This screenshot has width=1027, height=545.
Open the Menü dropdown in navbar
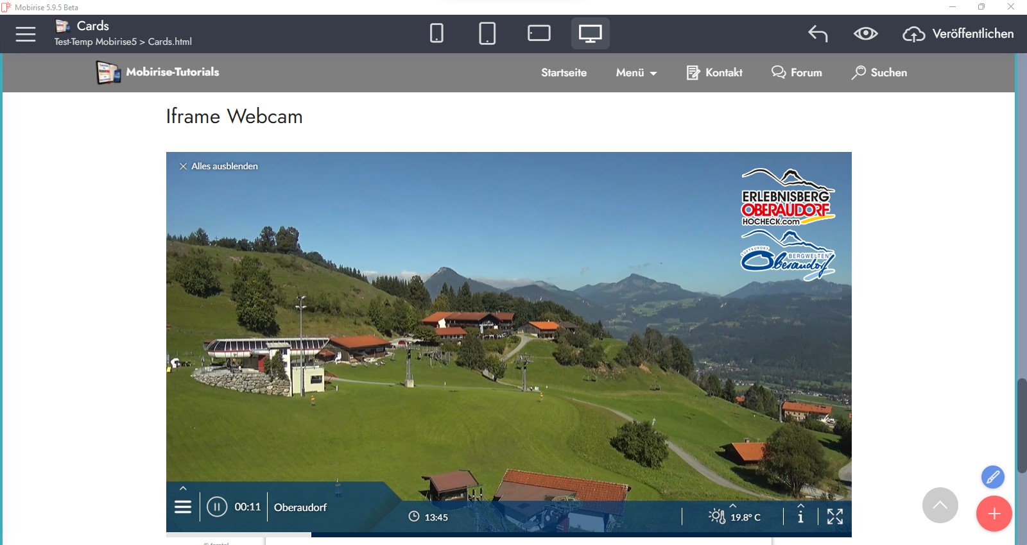tap(636, 73)
